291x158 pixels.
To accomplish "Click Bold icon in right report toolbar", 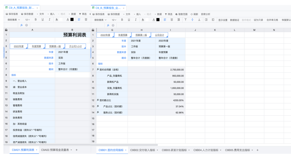I will pyautogui.click(x=122, y=20).
